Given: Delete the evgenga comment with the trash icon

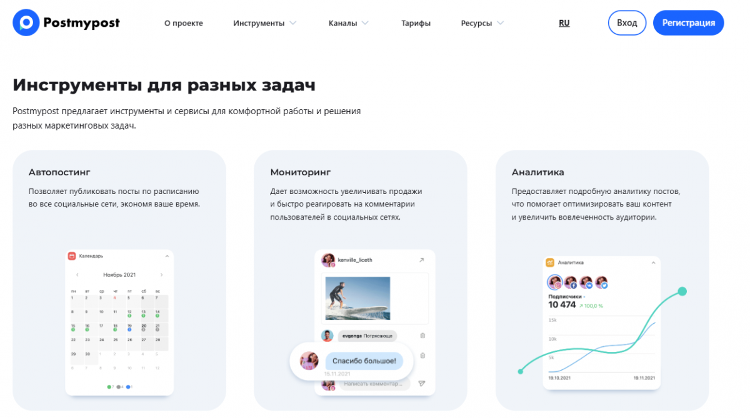Looking at the screenshot, I should (x=422, y=336).
